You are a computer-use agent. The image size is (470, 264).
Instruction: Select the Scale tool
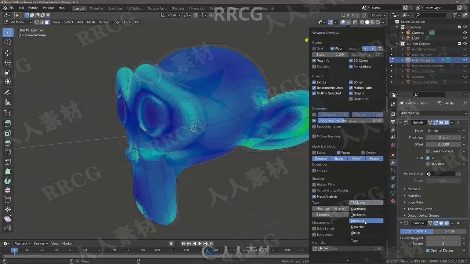click(8, 72)
